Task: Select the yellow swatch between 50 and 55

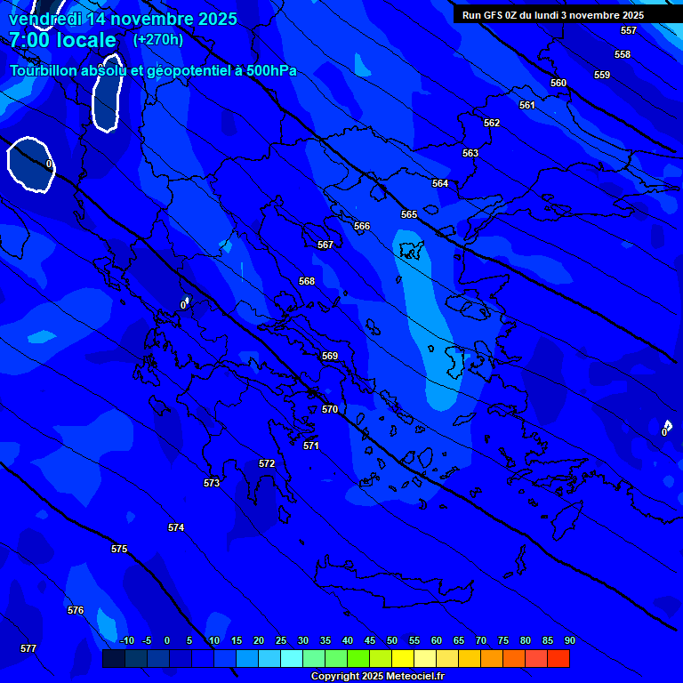Action: pos(403,659)
